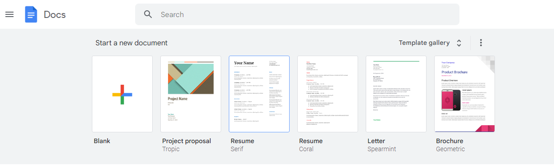Open the Template gallery
The image size is (554, 166).
click(424, 43)
